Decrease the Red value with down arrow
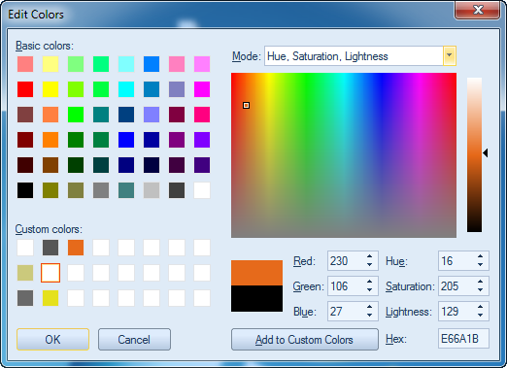The height and width of the screenshot is (368, 507). coord(370,265)
